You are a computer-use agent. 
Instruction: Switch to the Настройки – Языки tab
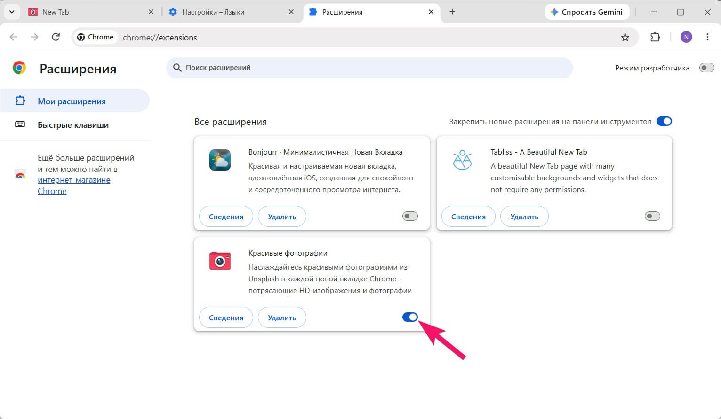coord(232,12)
